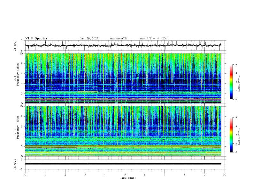Screen dimensions: 253x196
Task: Click the time axis tick label "10"
Action: pyautogui.click(x=225, y=175)
